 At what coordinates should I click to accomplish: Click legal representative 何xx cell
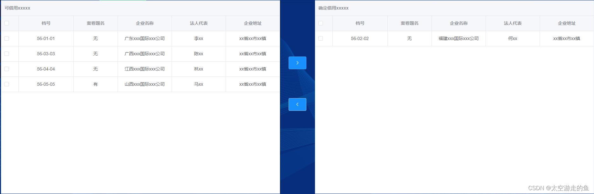coord(513,38)
